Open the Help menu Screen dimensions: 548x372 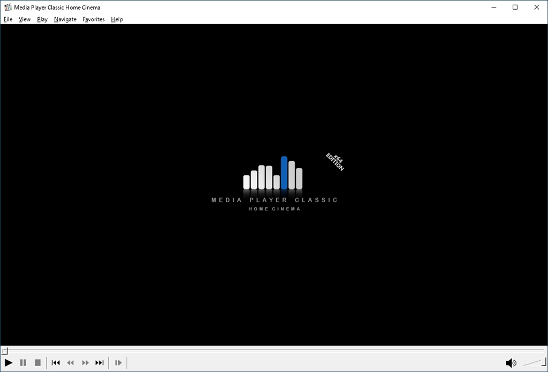point(117,19)
